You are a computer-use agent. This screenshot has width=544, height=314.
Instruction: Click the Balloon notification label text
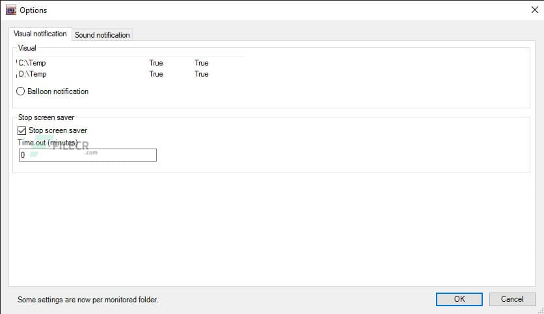[58, 91]
